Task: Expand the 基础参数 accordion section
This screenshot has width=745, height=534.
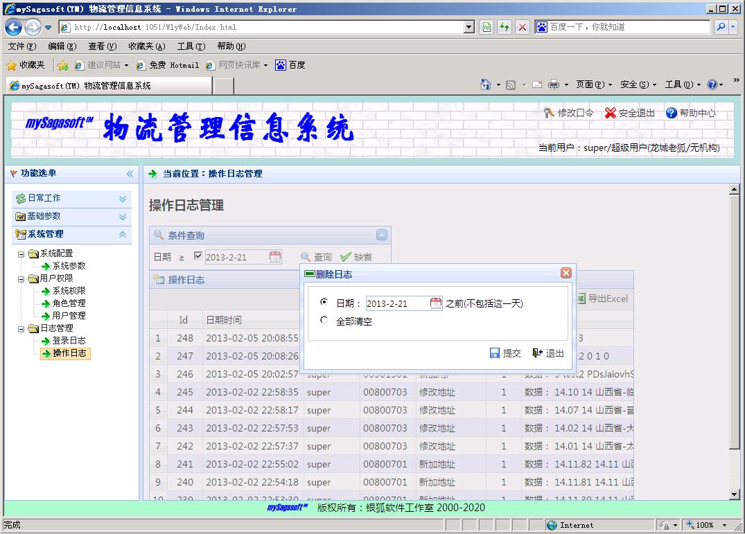Action: (x=71, y=217)
